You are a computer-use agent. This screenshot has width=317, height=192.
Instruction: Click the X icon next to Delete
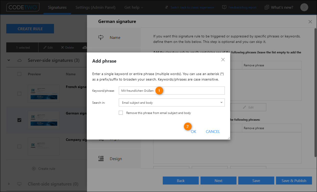click(62, 47)
